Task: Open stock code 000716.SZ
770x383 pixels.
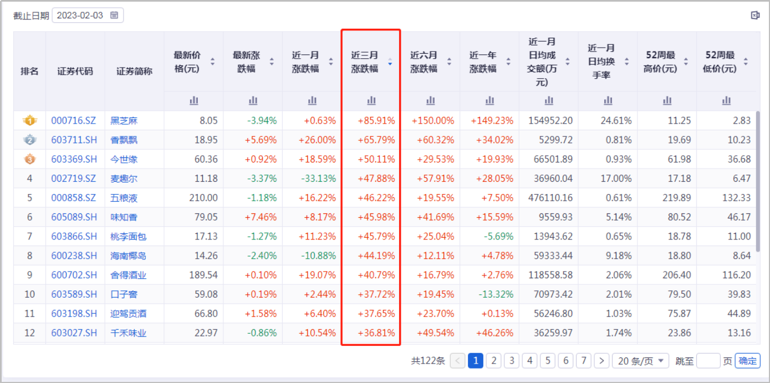Action: coord(74,120)
